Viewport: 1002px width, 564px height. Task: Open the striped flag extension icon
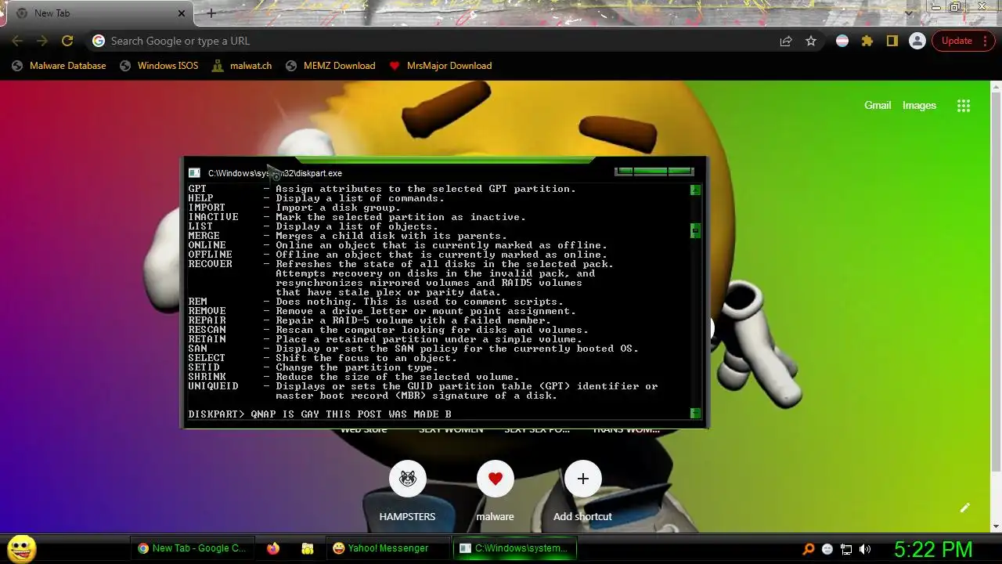click(842, 41)
